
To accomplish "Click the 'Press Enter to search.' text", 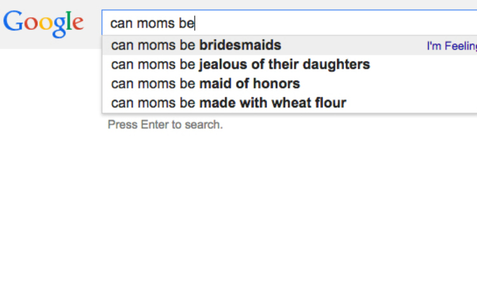I will click(x=165, y=125).
